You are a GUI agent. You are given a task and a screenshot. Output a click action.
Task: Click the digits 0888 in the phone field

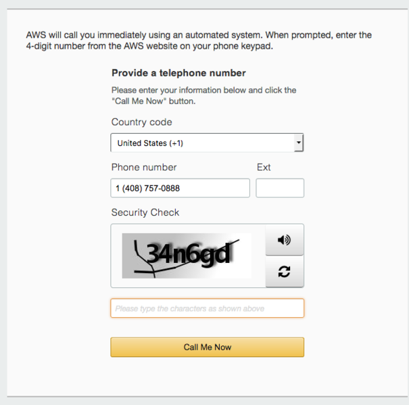point(170,188)
